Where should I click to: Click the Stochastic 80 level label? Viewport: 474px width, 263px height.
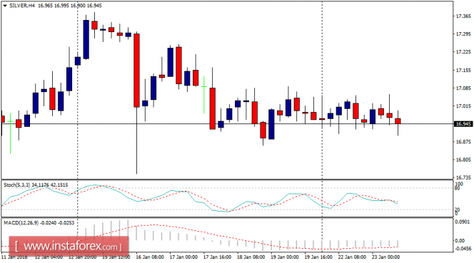457,188
